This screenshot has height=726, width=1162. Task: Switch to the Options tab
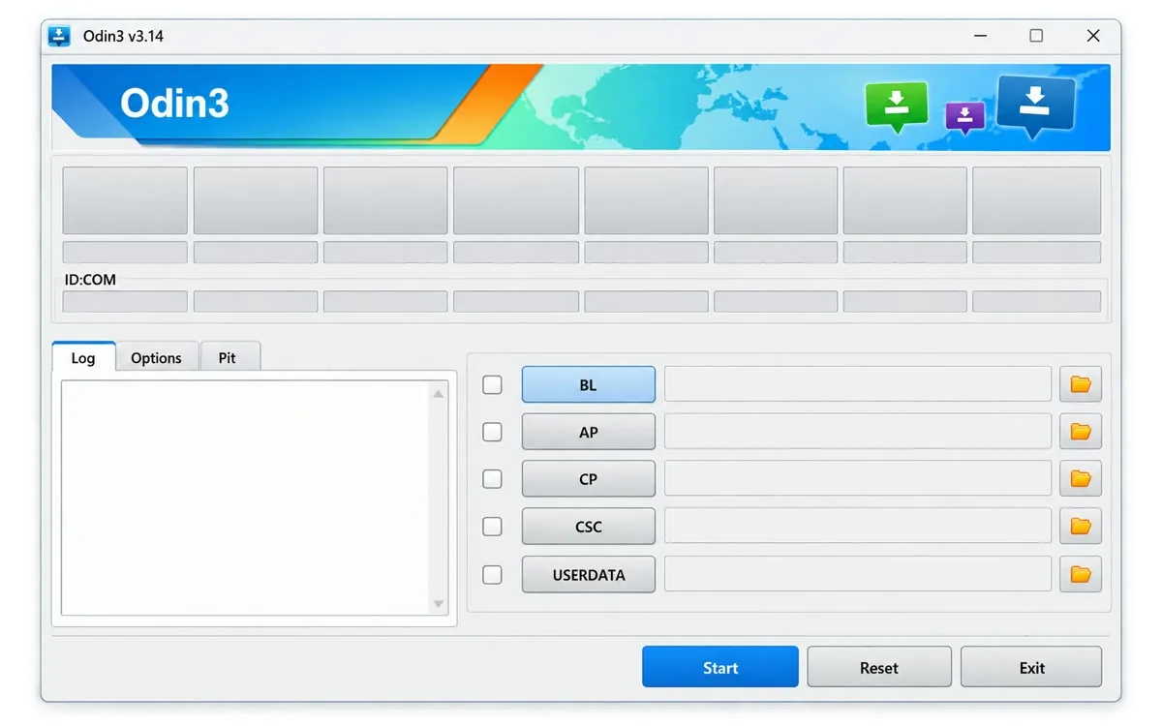[156, 357]
